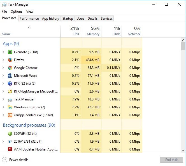Image resolution: width=186 pixels, height=166 pixels.
Task: Sort processes by Disk column
Action: (x=111, y=31)
